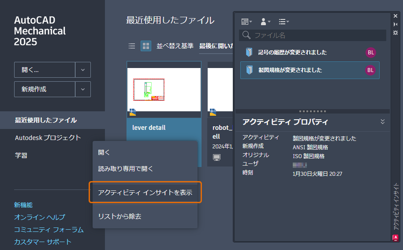Viewport: 403px width, 250px height.
Task: Choose 読み取り専用で開く from context menu
Action: (145, 169)
